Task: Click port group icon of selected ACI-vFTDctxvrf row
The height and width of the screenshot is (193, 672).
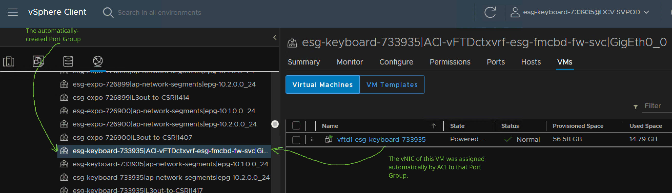Action: [x=64, y=151]
